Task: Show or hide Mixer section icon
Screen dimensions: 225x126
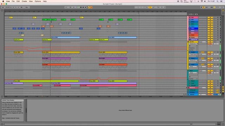Action: click(x=223, y=91)
